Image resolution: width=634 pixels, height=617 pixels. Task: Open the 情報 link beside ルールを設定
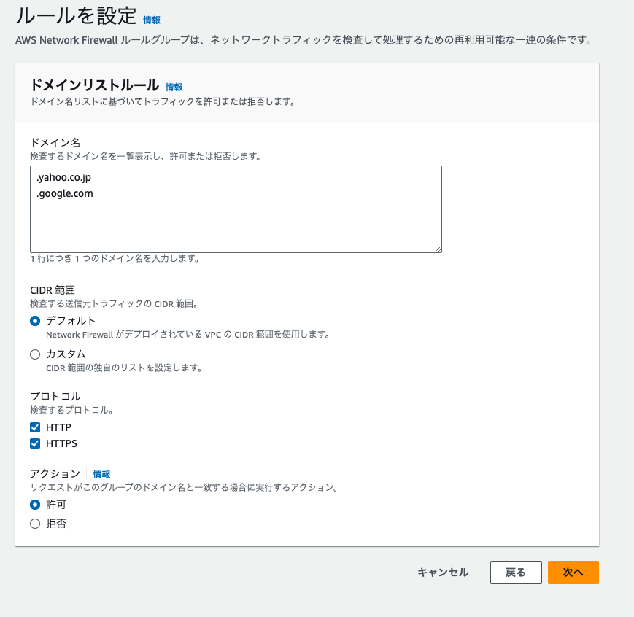[152, 20]
